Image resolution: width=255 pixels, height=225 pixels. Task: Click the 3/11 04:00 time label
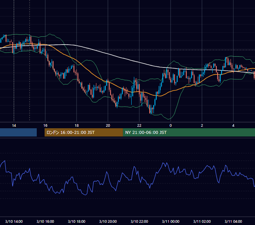coord(233,221)
